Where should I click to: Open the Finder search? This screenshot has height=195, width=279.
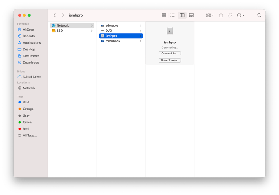(x=259, y=15)
